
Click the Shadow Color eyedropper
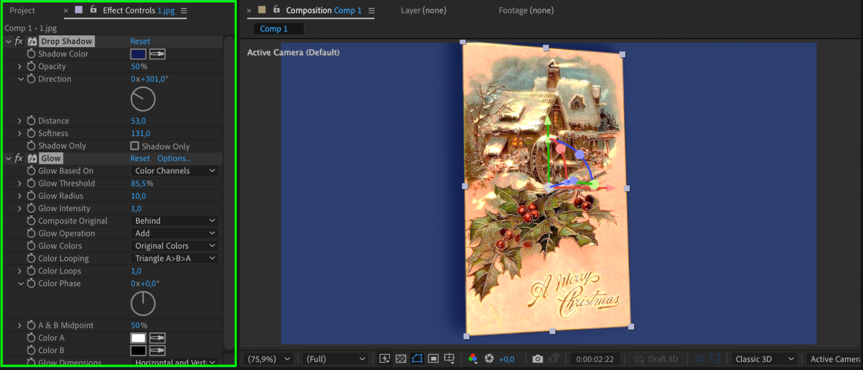point(157,54)
